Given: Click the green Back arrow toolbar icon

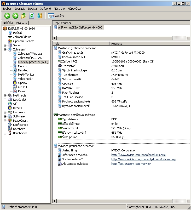Looking at the screenshot, I should [x=7, y=16].
